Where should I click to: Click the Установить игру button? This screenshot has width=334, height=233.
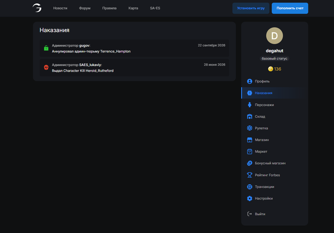pos(250,8)
